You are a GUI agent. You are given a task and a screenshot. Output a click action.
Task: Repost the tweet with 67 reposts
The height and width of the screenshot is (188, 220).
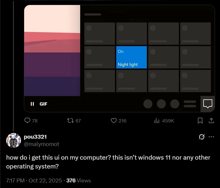pyautogui.click(x=70, y=121)
